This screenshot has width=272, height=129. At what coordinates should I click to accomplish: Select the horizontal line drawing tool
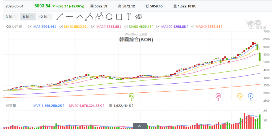tap(70, 17)
